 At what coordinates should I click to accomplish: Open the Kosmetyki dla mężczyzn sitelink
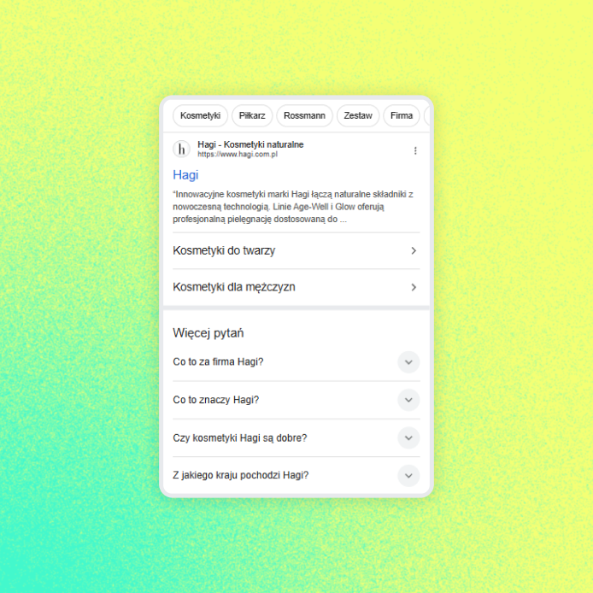[x=296, y=287]
